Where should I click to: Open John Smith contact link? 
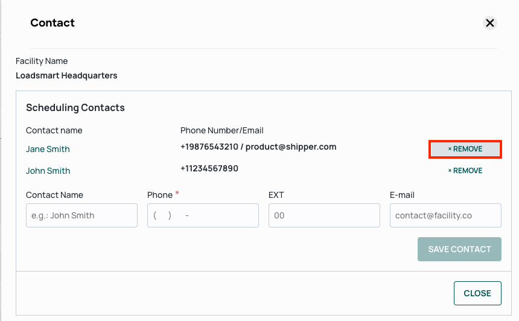pos(48,171)
